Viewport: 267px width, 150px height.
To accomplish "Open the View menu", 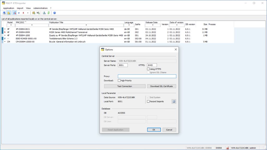I will 28,8.
